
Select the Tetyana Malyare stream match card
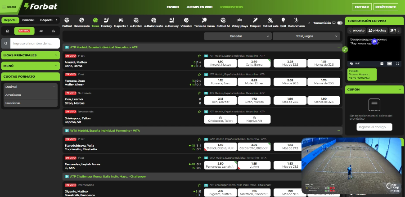point(362,74)
